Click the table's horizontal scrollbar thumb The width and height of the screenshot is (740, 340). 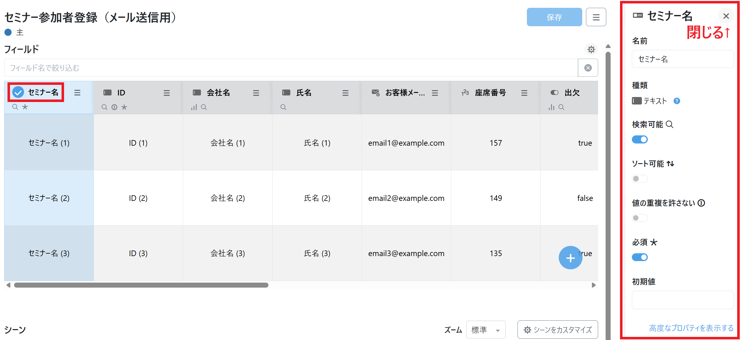click(x=141, y=285)
